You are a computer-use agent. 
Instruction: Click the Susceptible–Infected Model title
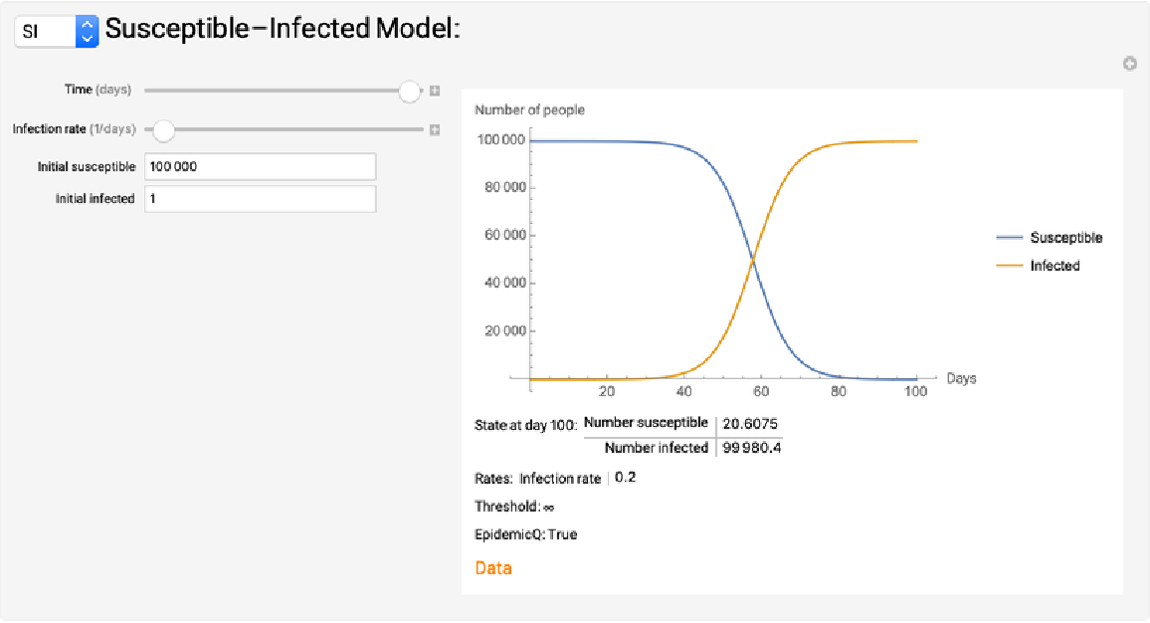(x=283, y=30)
